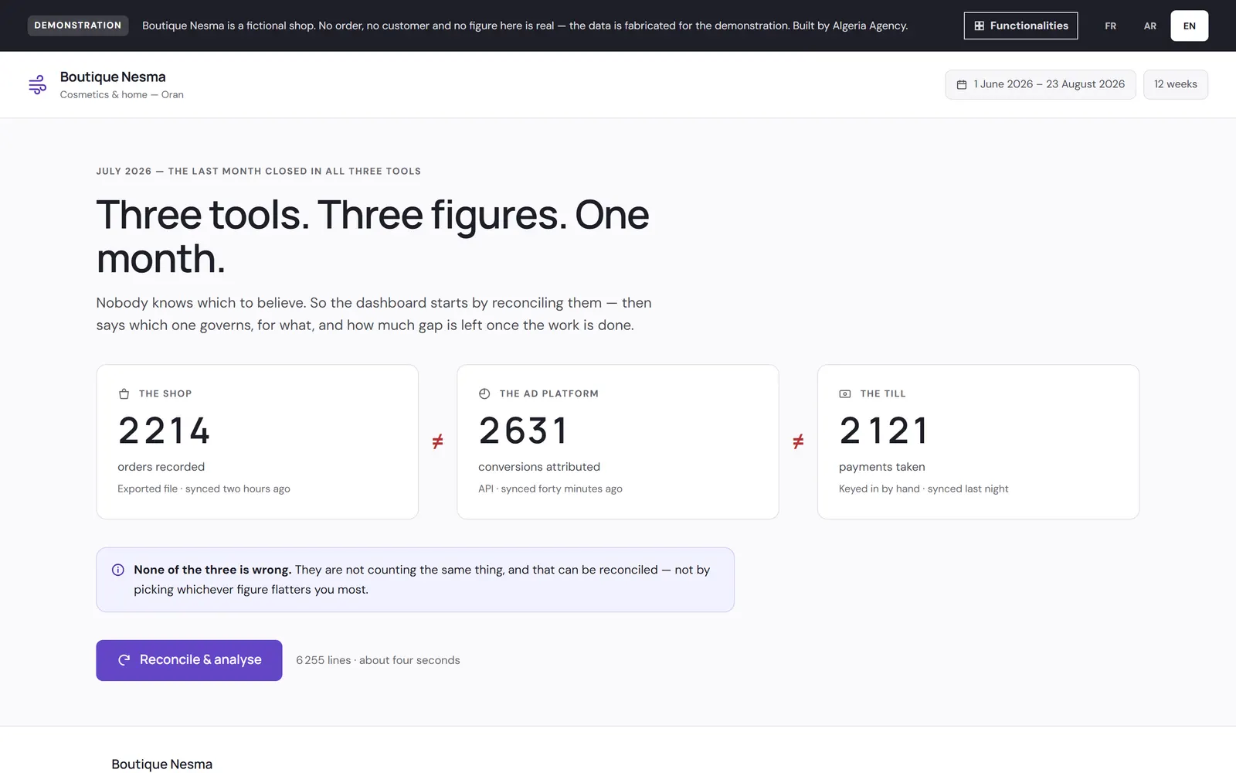Click the 'orders recorded' label

click(x=161, y=467)
